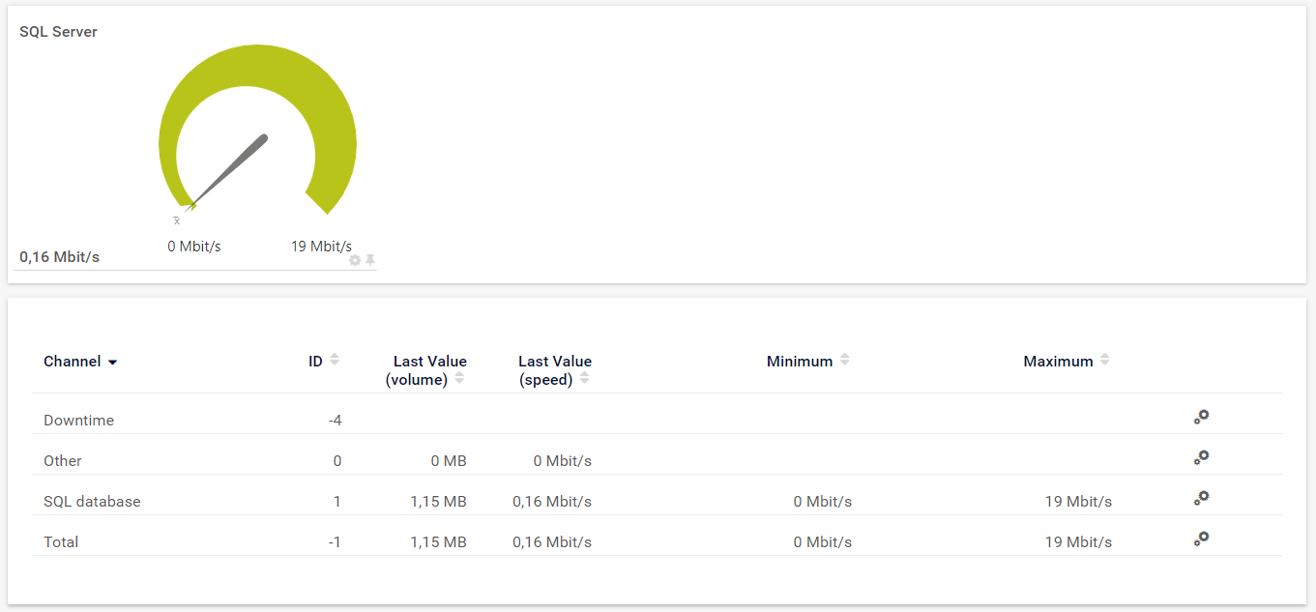
Task: Open gauge settings gear under SQL Server gauge
Action: click(x=355, y=261)
